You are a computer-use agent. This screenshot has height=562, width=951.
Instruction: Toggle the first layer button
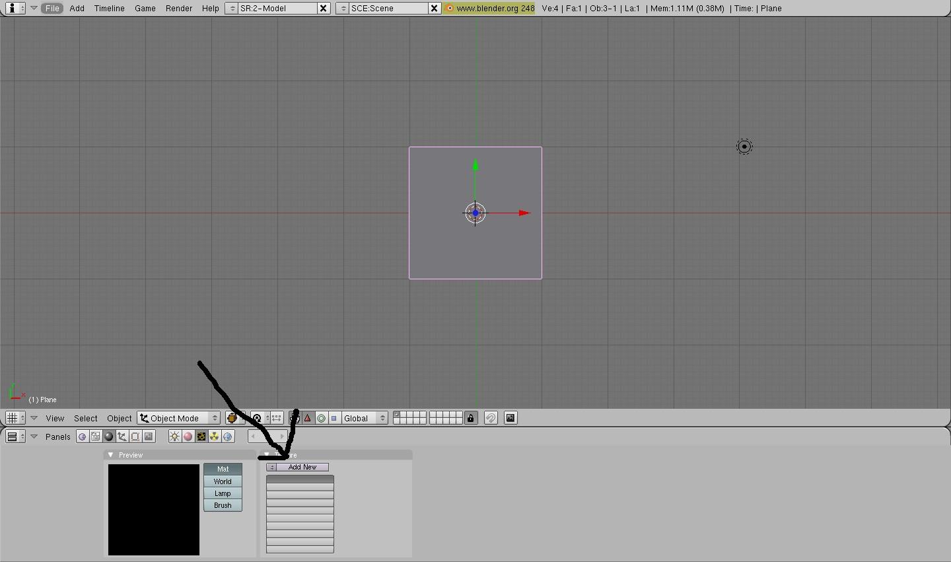tap(396, 415)
